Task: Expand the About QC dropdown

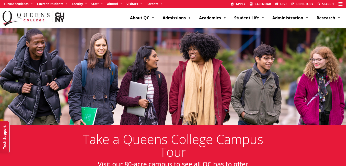Action: (142, 18)
